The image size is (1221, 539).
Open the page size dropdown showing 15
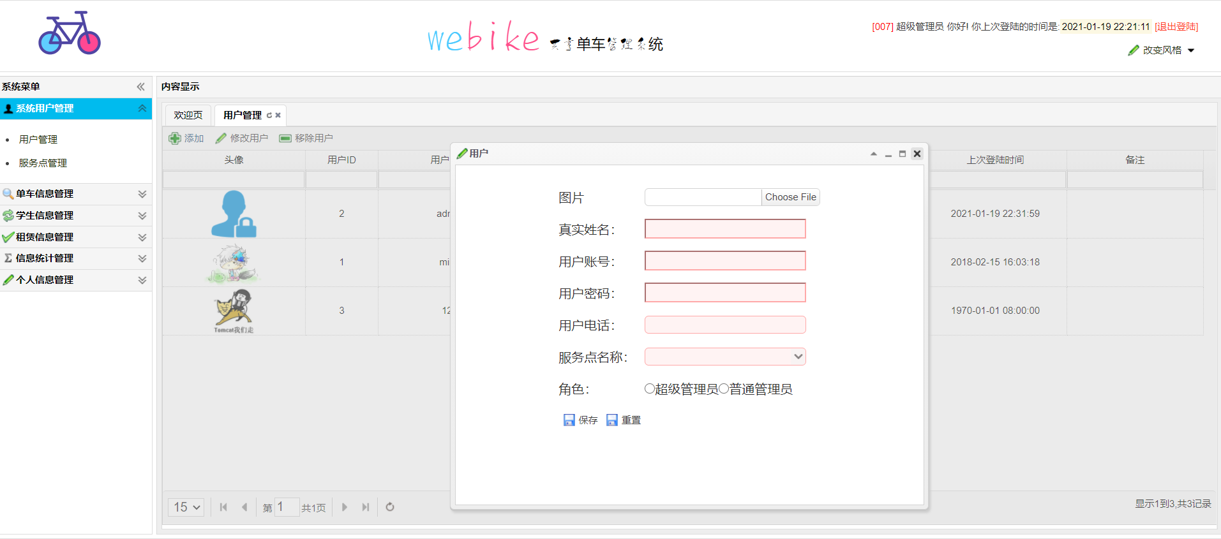186,507
